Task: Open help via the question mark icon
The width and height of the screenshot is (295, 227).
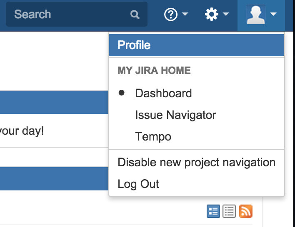Action: tap(171, 15)
